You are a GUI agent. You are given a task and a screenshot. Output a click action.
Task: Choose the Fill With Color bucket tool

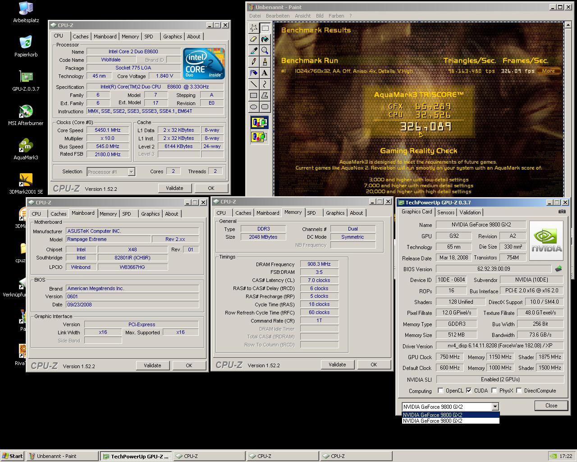(265, 39)
